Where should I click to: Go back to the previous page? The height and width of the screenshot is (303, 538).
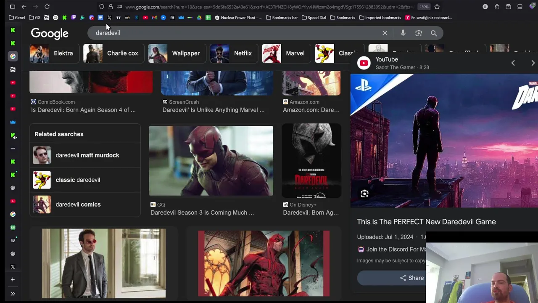(x=24, y=7)
